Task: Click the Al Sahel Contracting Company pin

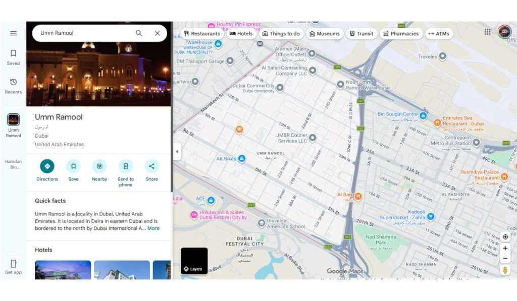Action: 313,70
